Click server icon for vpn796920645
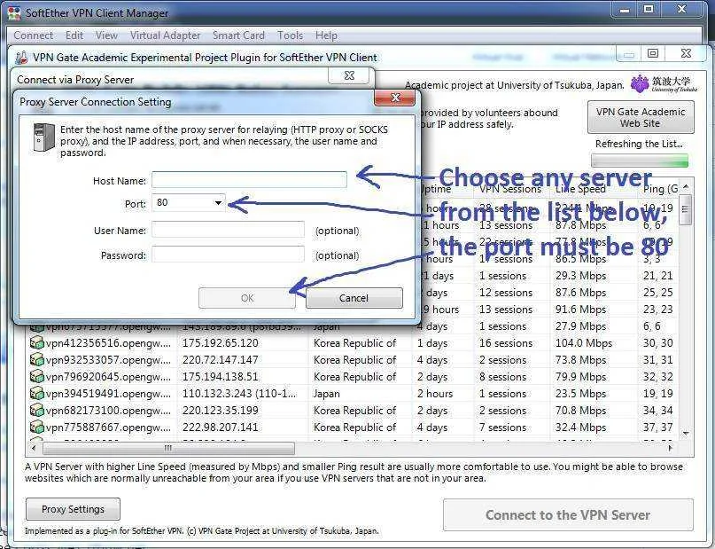Viewport: 715px width, 549px height. coord(36,377)
